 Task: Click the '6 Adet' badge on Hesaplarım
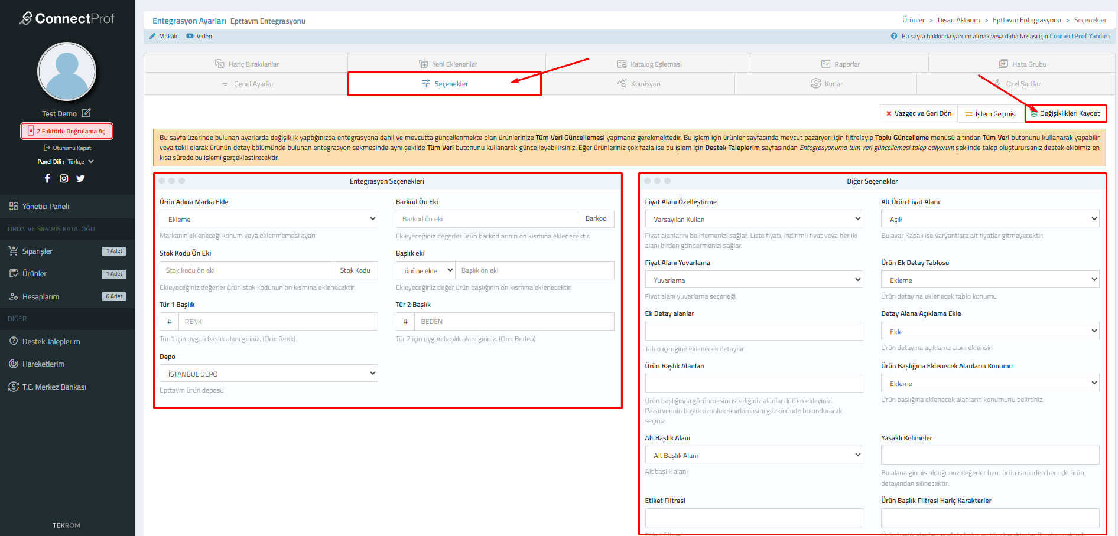114,296
